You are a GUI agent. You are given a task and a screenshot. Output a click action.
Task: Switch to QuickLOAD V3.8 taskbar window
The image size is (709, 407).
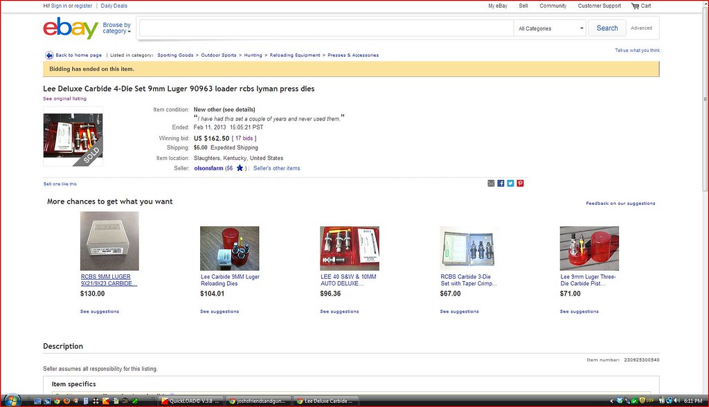(x=190, y=401)
